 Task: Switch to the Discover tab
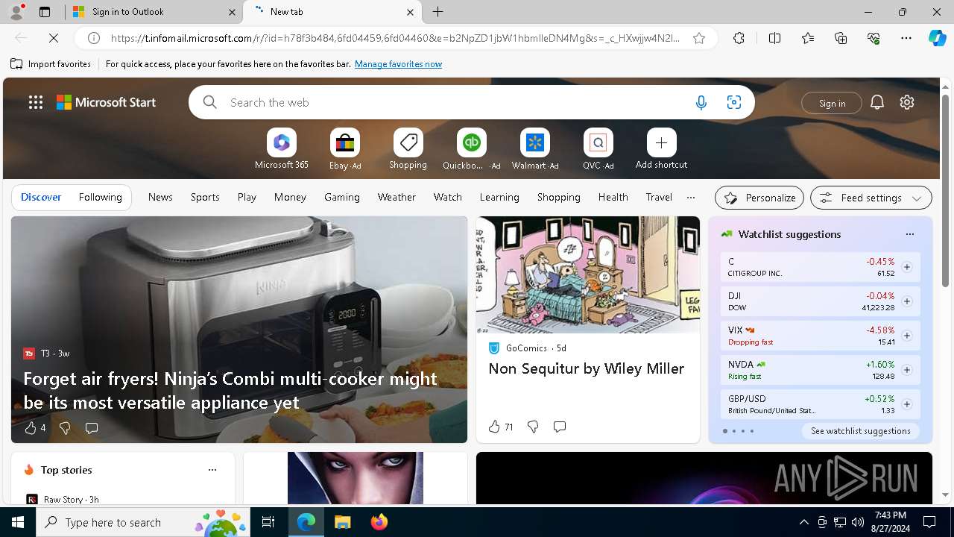41,197
